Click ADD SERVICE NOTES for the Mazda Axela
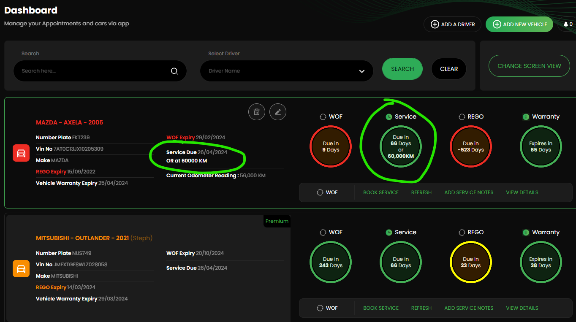The height and width of the screenshot is (322, 576). click(469, 192)
